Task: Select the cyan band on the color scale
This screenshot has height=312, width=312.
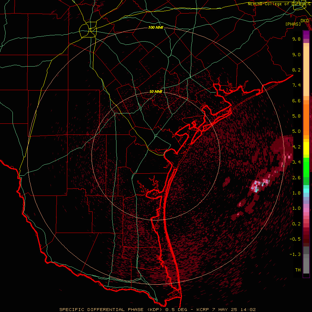Action: (x=306, y=191)
